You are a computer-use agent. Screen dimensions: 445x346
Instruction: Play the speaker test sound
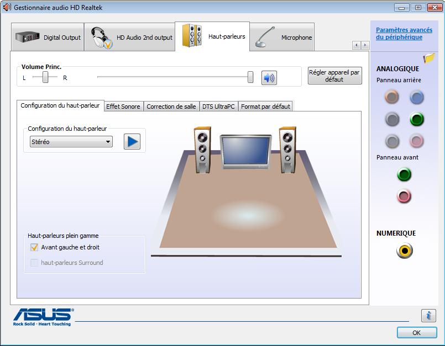132,141
